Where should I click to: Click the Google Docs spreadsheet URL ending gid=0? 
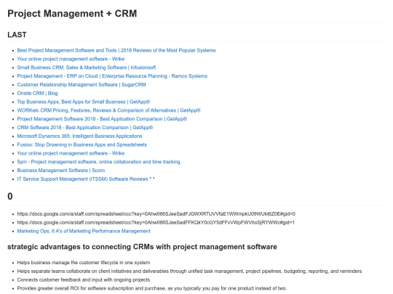click(x=156, y=214)
